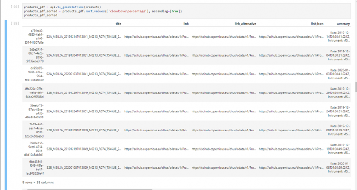
Task: Click the blue cell collapser bar beside the output
Action: (6, 105)
